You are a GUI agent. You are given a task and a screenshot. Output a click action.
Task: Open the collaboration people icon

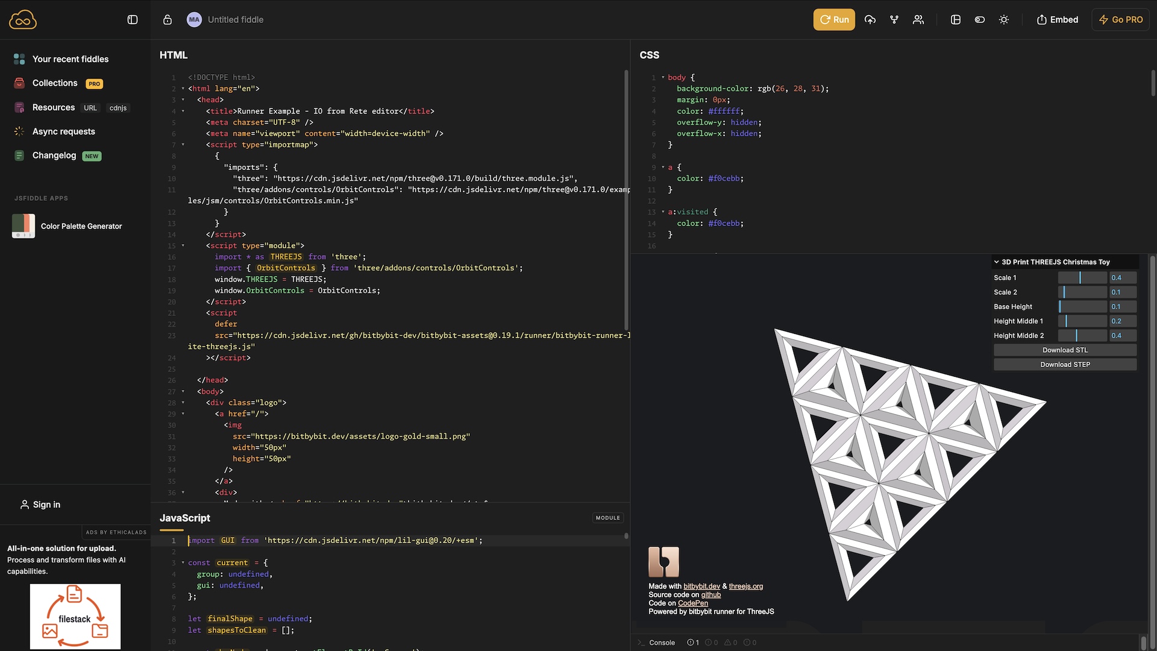click(918, 19)
